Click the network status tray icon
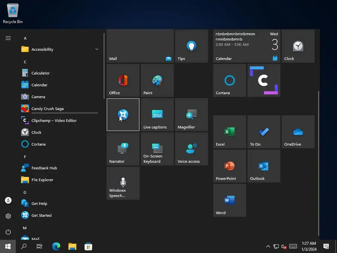The image size is (337, 253). 276,246
